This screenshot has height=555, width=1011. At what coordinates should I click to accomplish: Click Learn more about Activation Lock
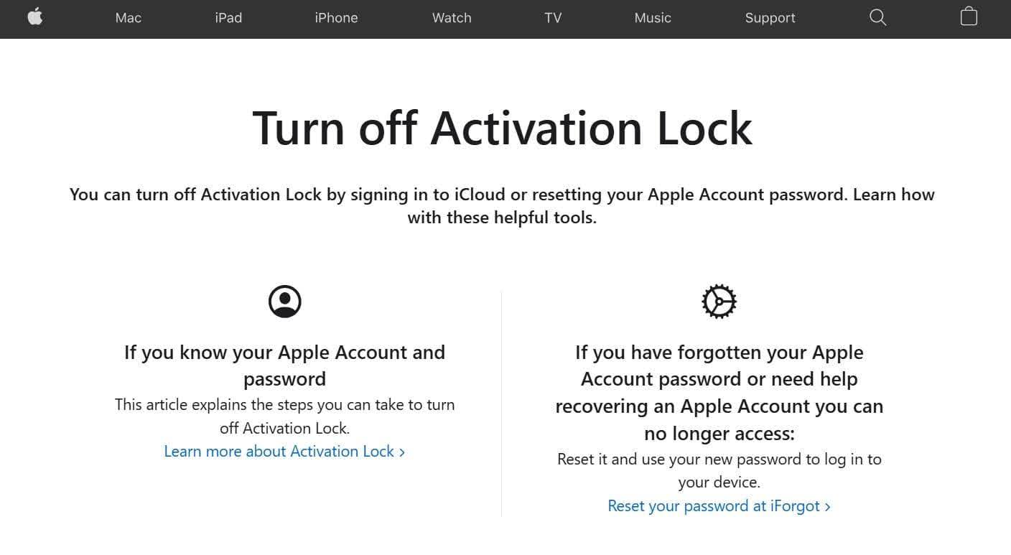pyautogui.click(x=279, y=452)
